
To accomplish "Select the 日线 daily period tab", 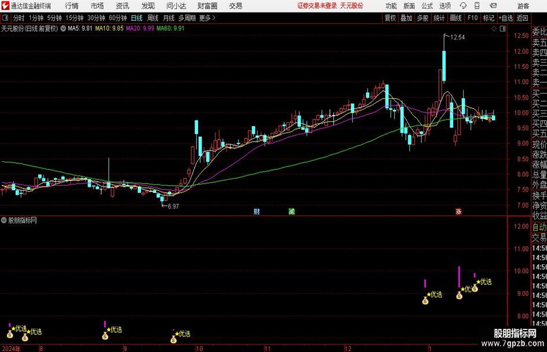I will coord(137,18).
